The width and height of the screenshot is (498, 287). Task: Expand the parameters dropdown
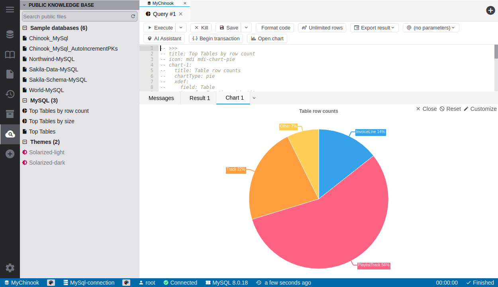(431, 28)
